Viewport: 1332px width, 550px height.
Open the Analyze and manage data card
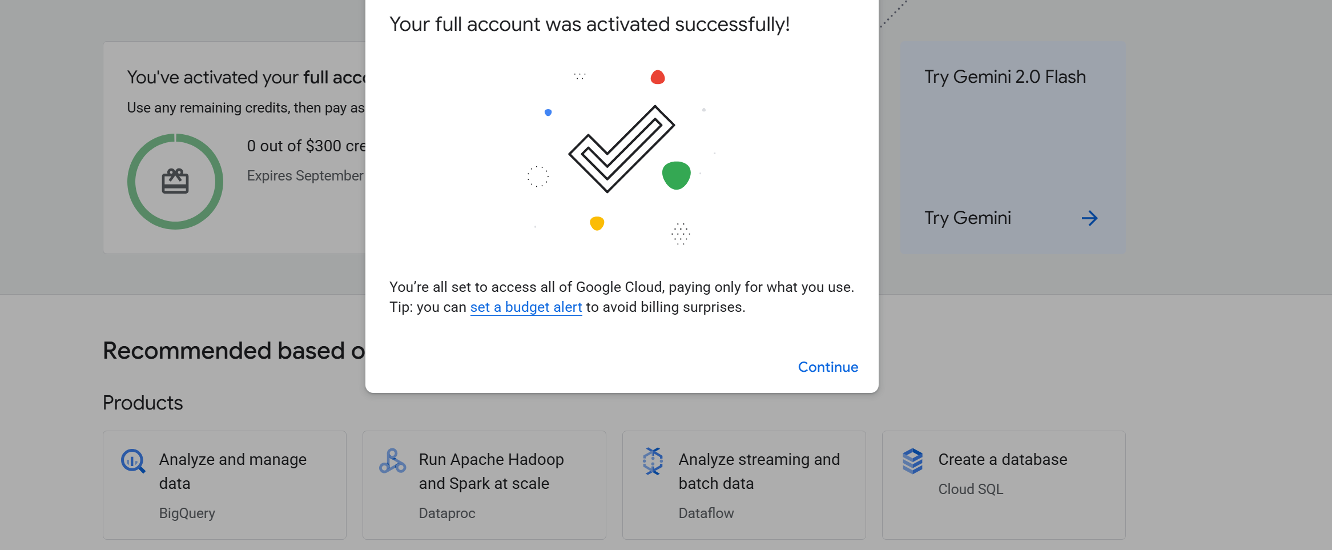coord(224,485)
